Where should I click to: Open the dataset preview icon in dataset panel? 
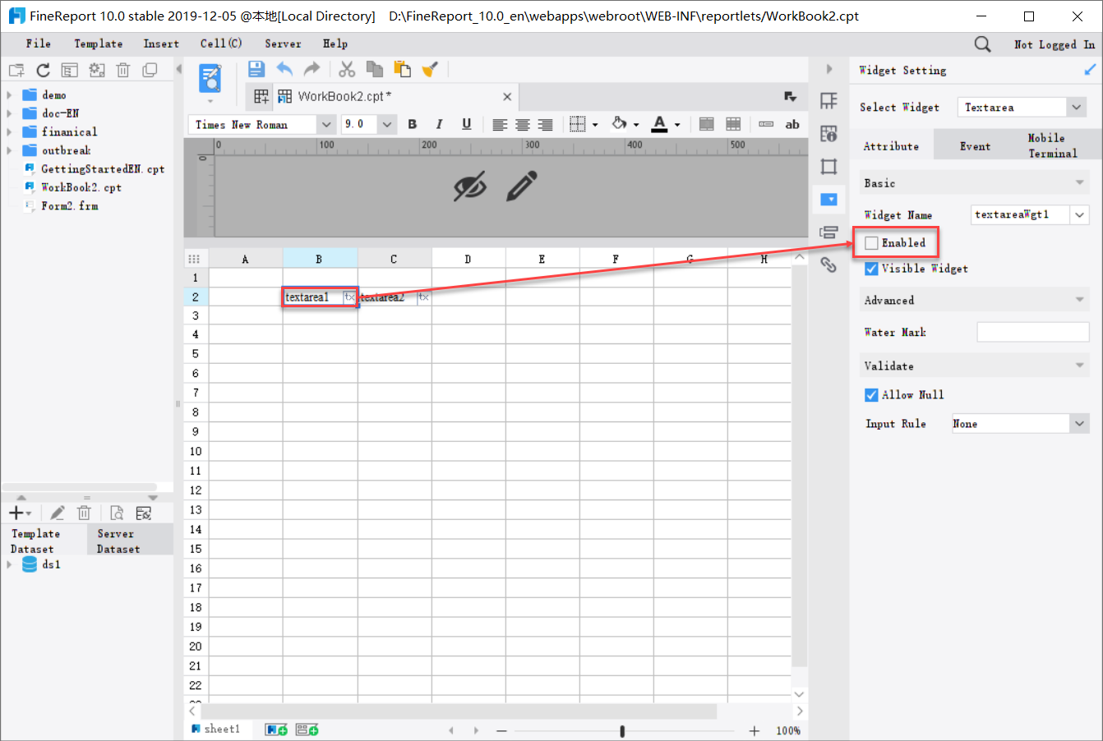tap(115, 513)
